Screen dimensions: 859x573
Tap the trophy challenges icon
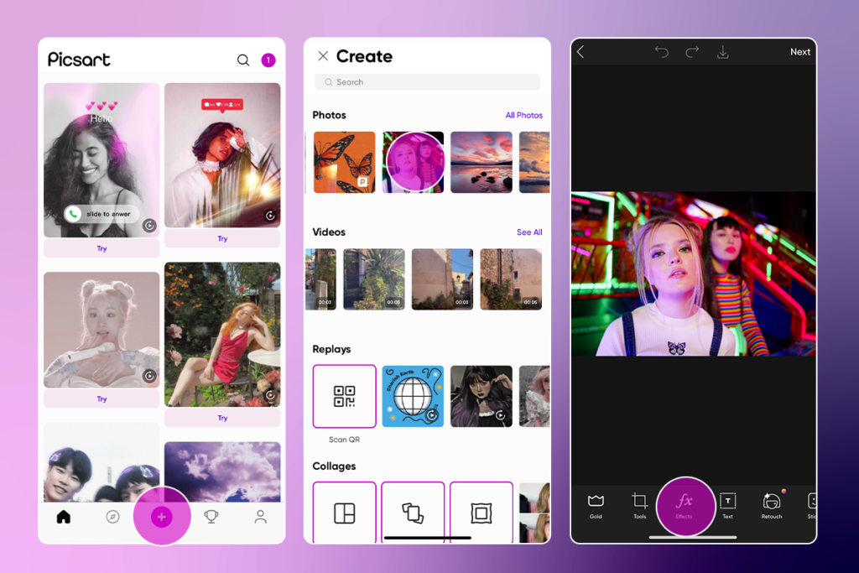pos(211,518)
